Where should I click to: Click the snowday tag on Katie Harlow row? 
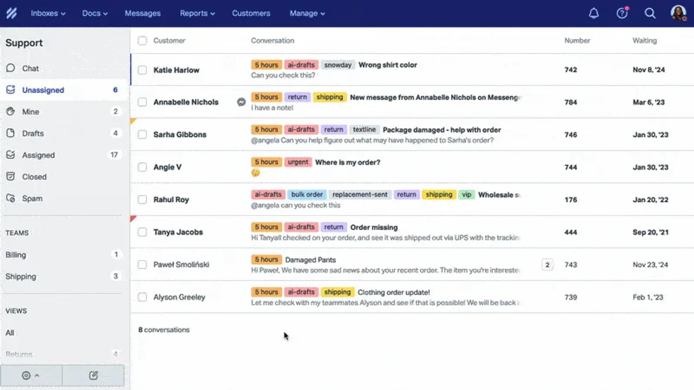[x=338, y=65]
